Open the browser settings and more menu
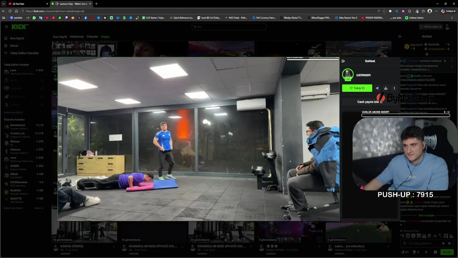Image resolution: width=458 pixels, height=258 pixels. coord(436,11)
